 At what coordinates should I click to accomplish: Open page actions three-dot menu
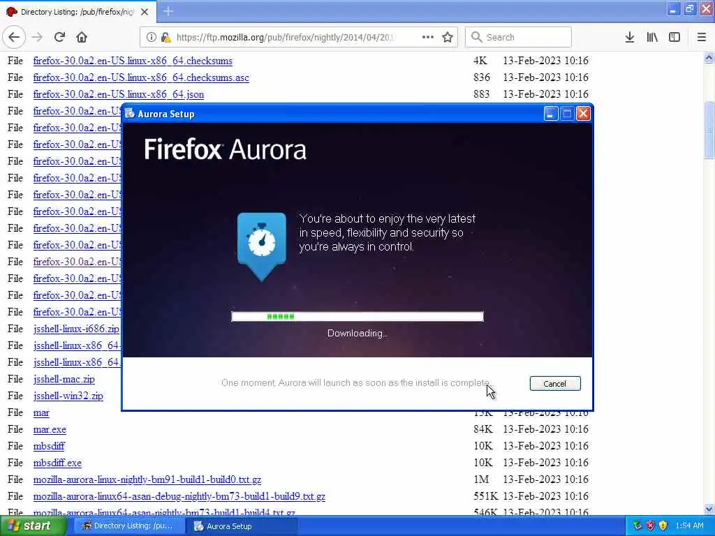[x=428, y=37]
